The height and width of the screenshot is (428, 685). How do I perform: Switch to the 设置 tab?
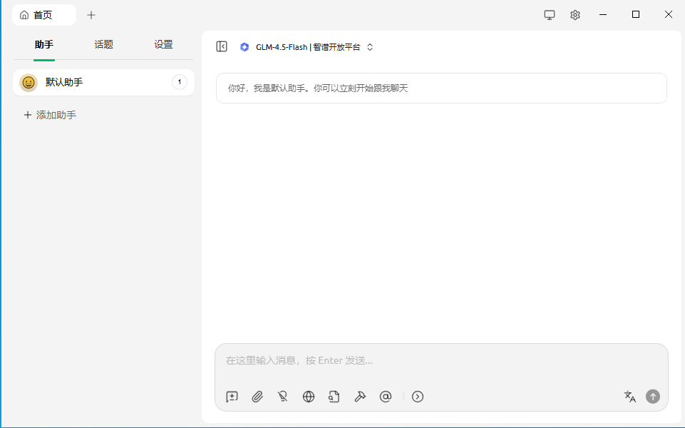tap(163, 44)
